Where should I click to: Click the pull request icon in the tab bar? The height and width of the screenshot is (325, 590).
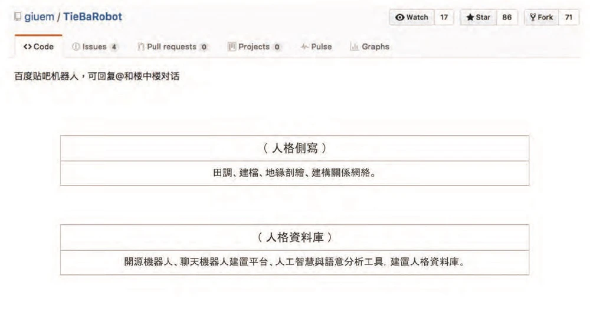click(x=141, y=47)
